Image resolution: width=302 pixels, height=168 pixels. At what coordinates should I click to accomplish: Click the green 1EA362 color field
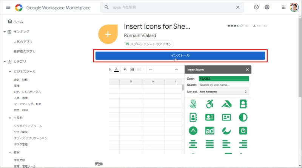pos(224,79)
